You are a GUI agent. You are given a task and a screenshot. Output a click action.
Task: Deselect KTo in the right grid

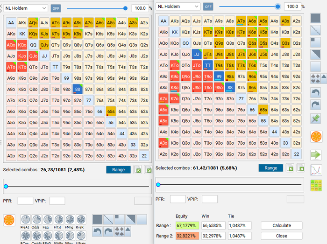coord(175,65)
